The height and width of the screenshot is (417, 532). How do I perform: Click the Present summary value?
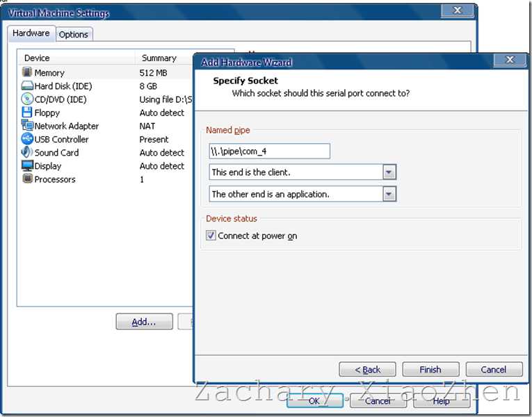[154, 139]
